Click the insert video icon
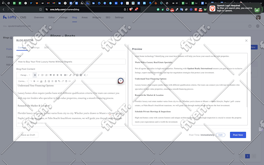The height and width of the screenshot is (165, 264). tap(81, 75)
